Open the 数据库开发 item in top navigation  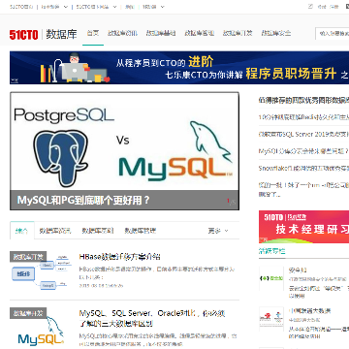pyautogui.click(x=238, y=33)
